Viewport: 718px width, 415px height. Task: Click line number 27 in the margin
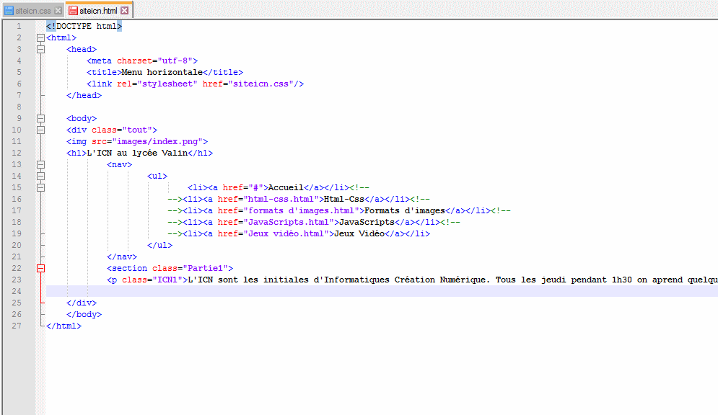point(17,326)
